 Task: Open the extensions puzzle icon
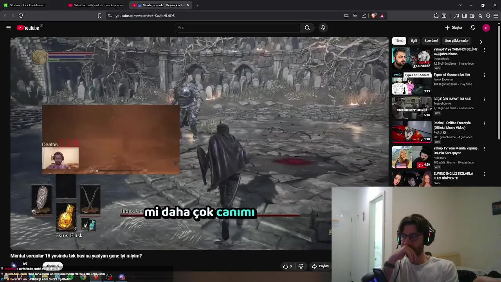[436, 16]
